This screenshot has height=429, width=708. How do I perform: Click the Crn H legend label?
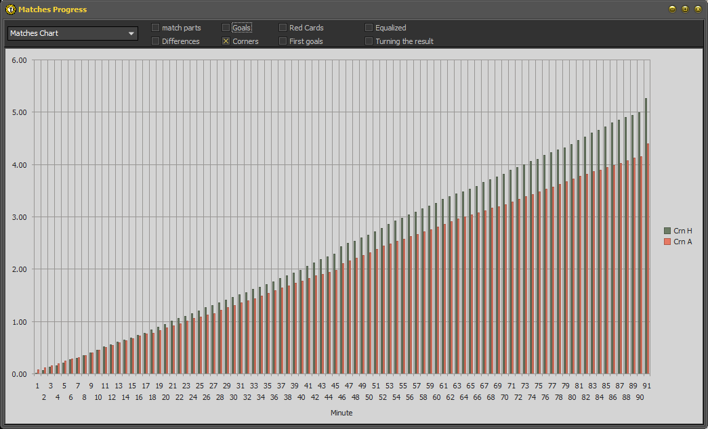683,231
